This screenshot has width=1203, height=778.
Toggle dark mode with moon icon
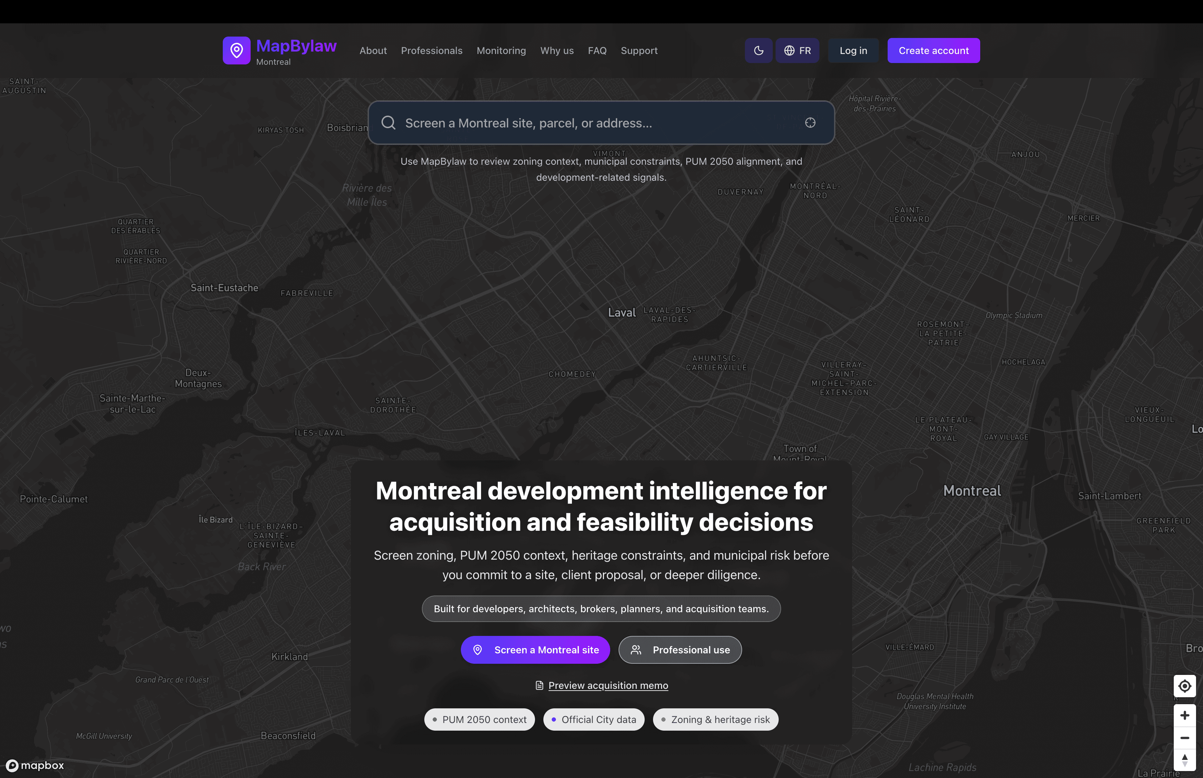pyautogui.click(x=758, y=50)
